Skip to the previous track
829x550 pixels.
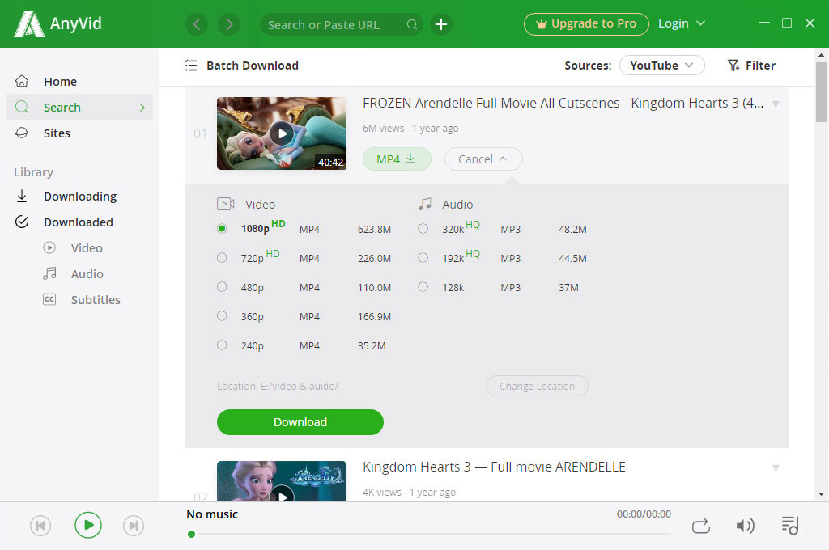point(40,526)
